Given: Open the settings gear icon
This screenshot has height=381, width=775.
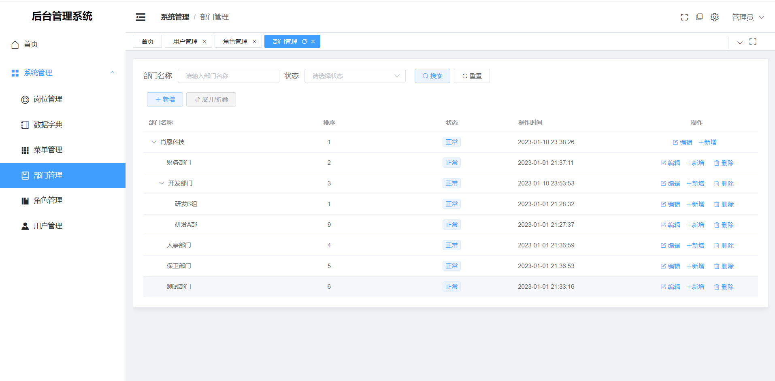Looking at the screenshot, I should point(715,17).
